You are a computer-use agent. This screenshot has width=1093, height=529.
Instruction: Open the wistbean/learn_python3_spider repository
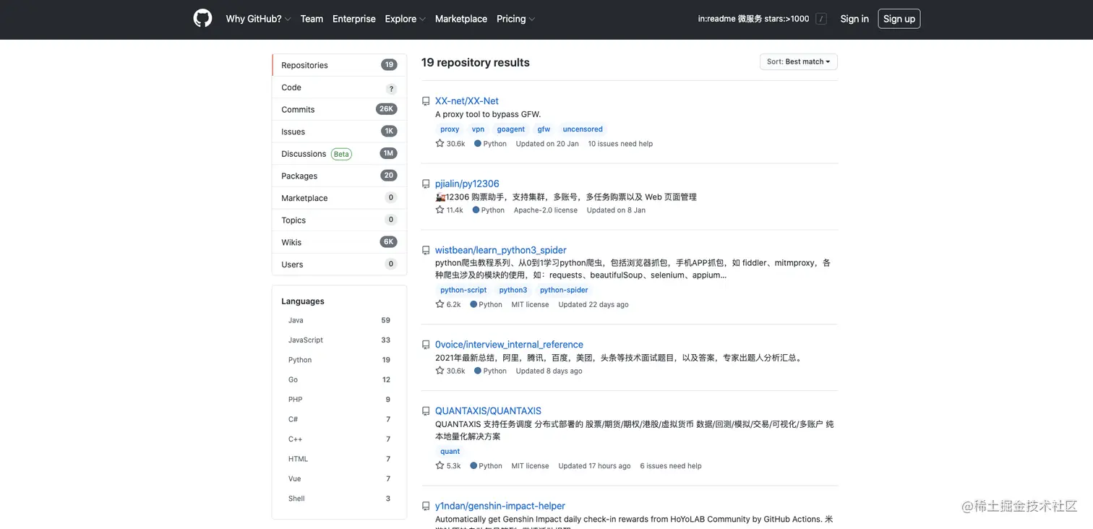click(x=501, y=251)
